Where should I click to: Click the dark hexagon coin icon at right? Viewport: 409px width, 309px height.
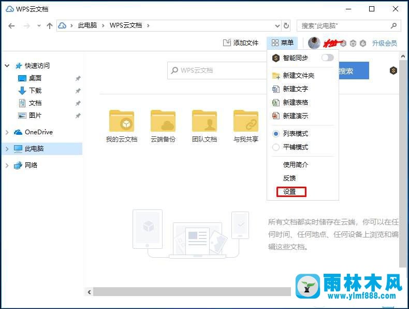(x=393, y=71)
